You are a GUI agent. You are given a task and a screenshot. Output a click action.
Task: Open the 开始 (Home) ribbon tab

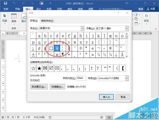[x=17, y=9]
